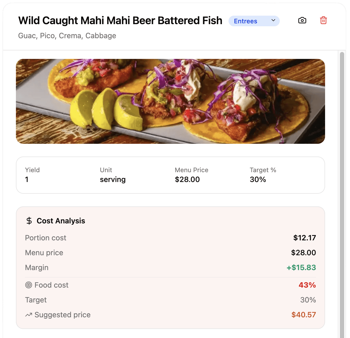This screenshot has width=350, height=338.
Task: Expand the category chevron beside Entrees
Action: tap(273, 21)
